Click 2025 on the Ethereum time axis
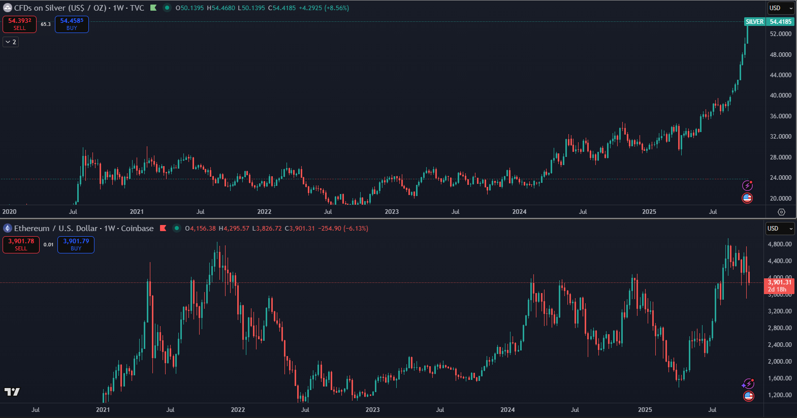Image resolution: width=797 pixels, height=418 pixels. click(x=645, y=410)
